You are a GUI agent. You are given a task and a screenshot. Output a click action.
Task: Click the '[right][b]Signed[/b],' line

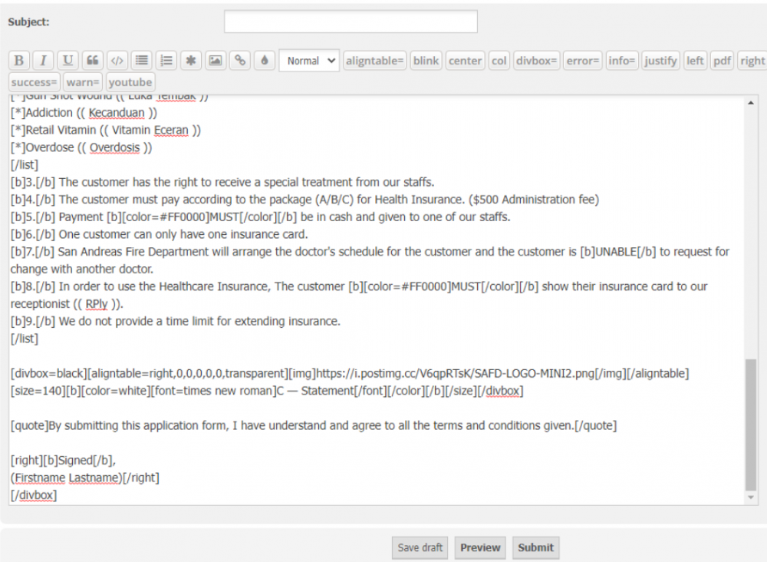tap(63, 460)
